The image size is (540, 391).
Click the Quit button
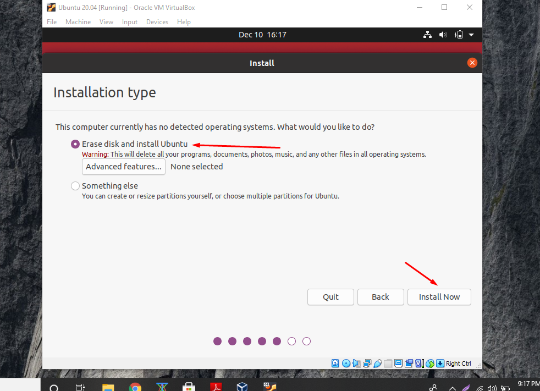point(330,296)
